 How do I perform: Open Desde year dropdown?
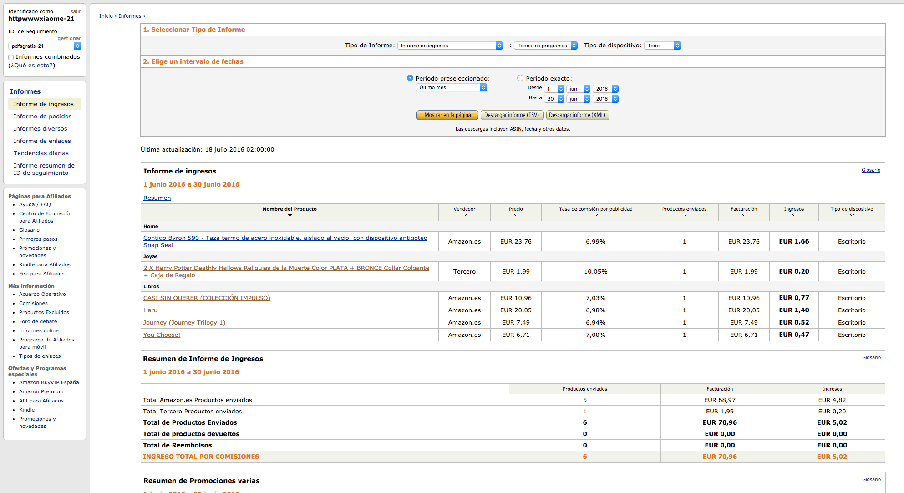point(605,89)
